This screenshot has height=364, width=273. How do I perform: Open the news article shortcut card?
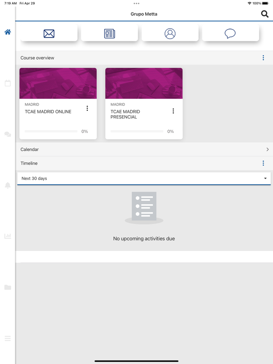click(x=110, y=34)
